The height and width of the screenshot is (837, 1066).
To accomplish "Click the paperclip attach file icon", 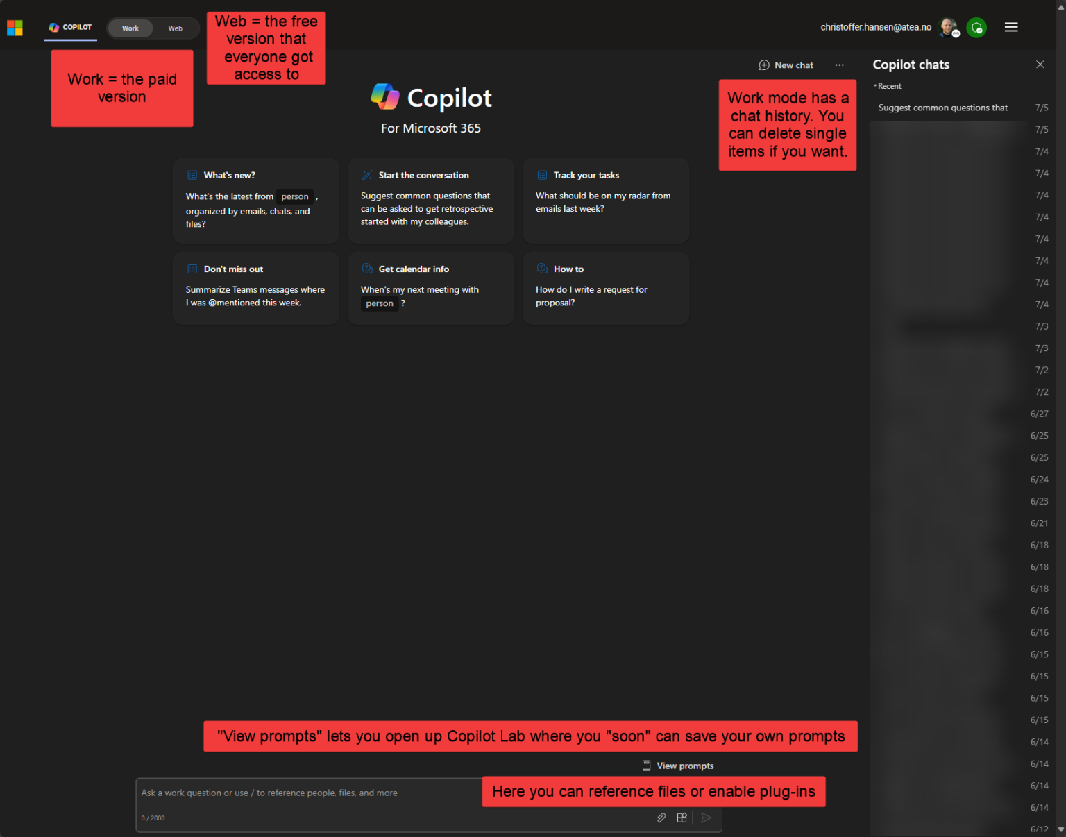I will click(x=661, y=818).
